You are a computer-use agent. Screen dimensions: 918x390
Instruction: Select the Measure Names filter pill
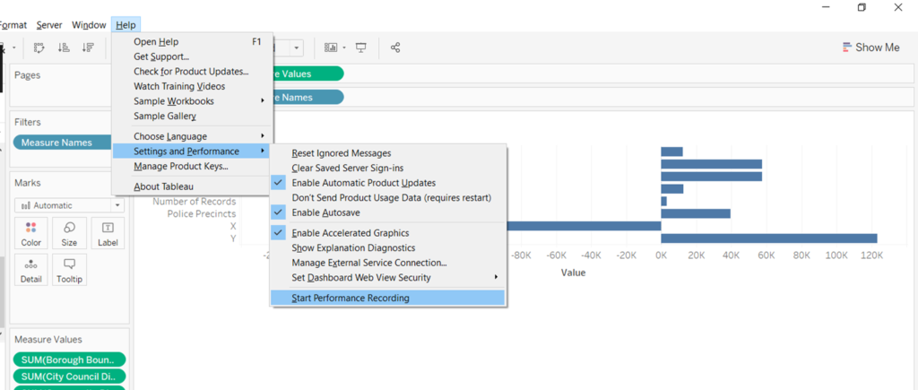[57, 143]
